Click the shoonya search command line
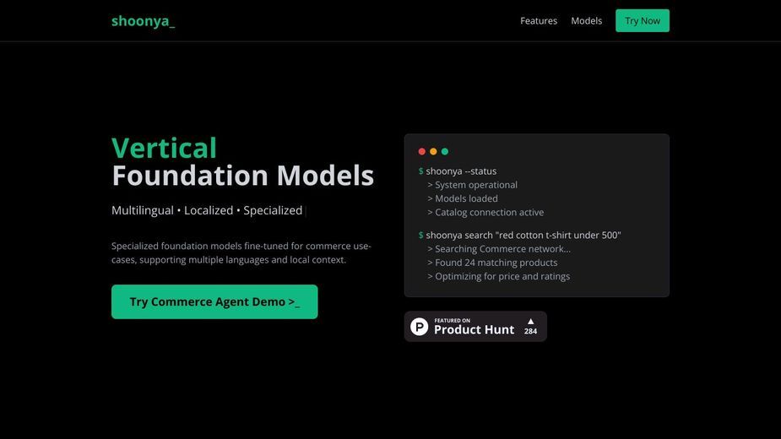781x439 pixels. (x=523, y=236)
